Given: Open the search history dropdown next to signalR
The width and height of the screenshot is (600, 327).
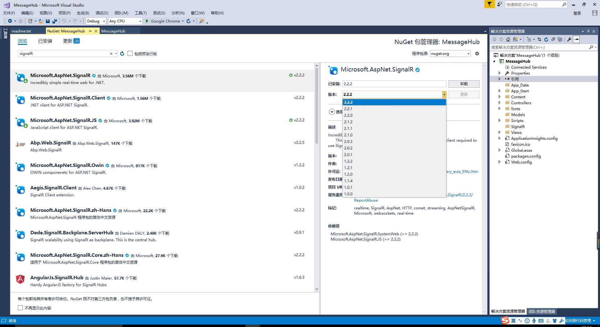Looking at the screenshot, I should pyautogui.click(x=116, y=54).
